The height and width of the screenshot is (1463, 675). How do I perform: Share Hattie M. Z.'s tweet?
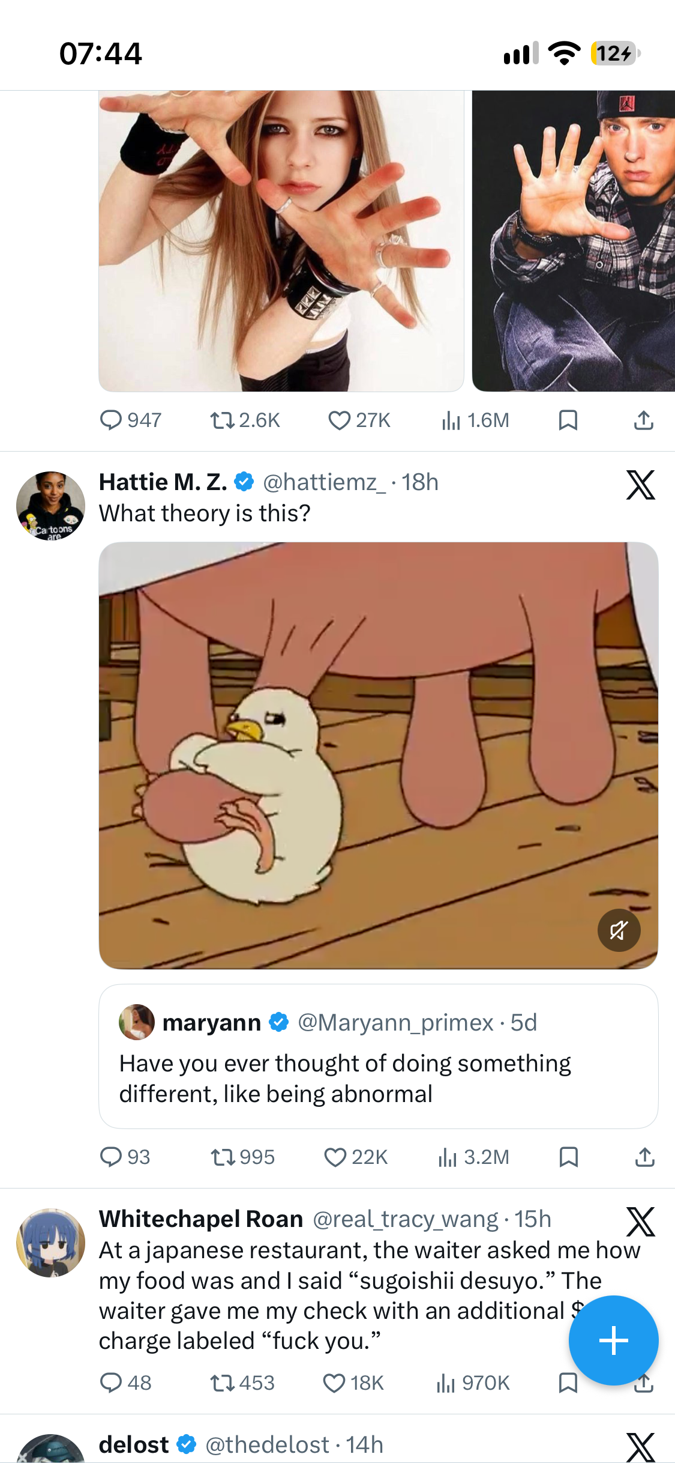click(x=644, y=1157)
